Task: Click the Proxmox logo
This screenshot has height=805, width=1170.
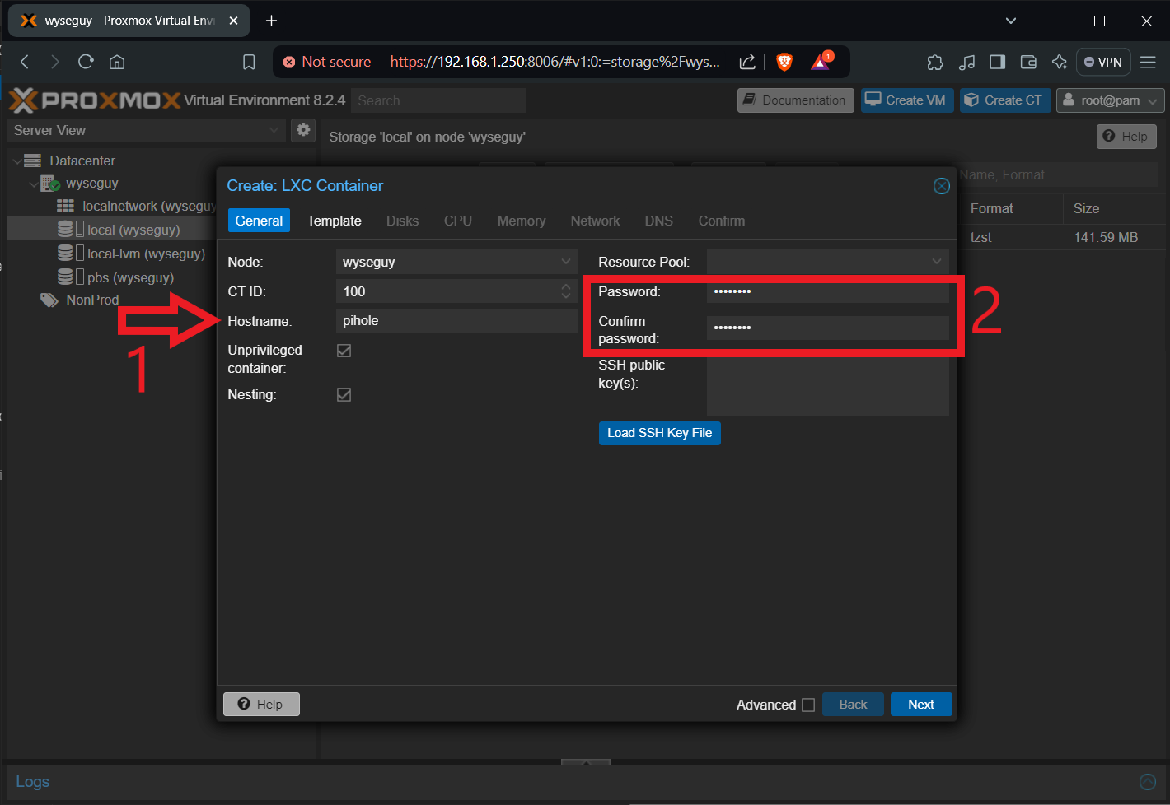Action: tap(95, 100)
